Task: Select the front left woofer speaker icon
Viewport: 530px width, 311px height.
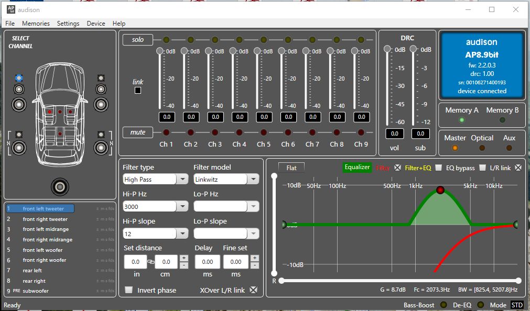Action: point(19,104)
